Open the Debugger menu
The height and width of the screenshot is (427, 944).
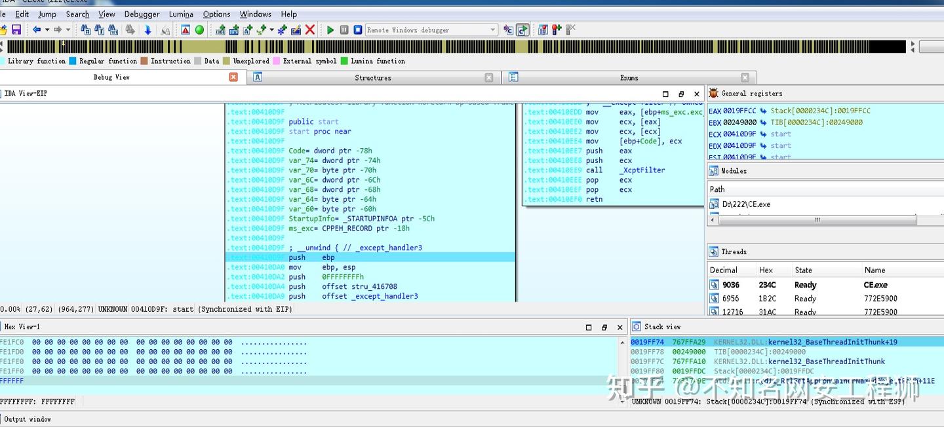coord(142,14)
